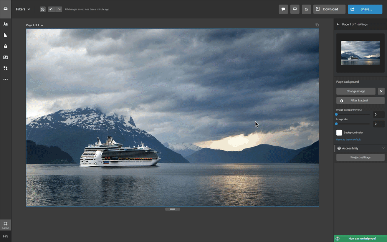
Task: Click the Background color white swatch
Action: click(339, 133)
